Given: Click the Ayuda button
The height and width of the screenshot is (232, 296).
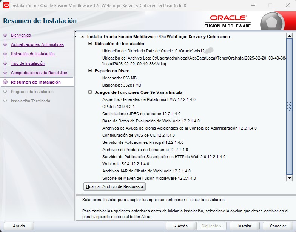Looking at the screenshot, I should [19, 226].
